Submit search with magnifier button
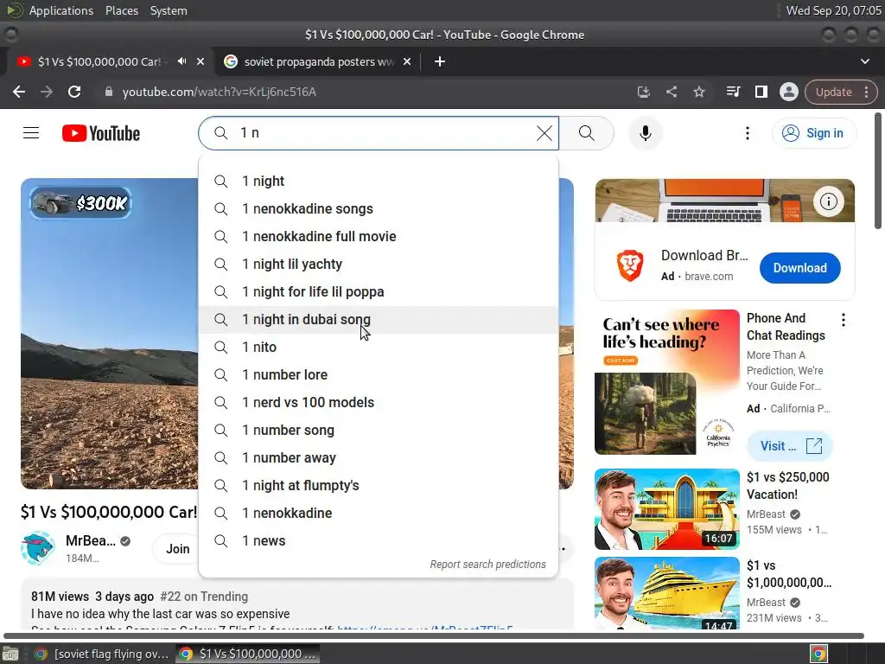 coord(587,133)
